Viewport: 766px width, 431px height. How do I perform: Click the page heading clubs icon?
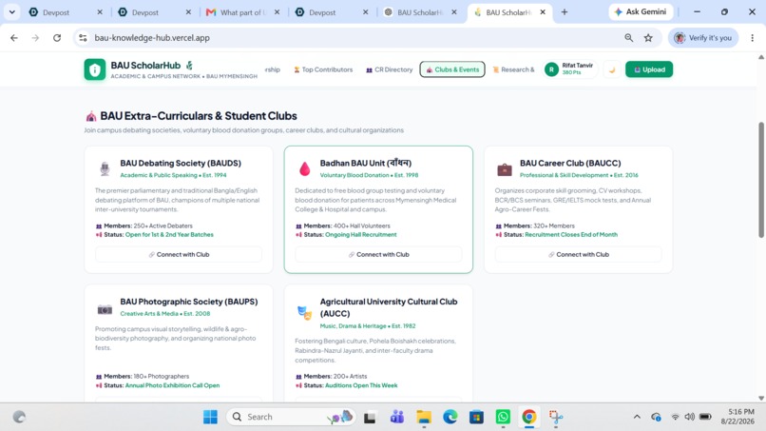pyautogui.click(x=91, y=116)
